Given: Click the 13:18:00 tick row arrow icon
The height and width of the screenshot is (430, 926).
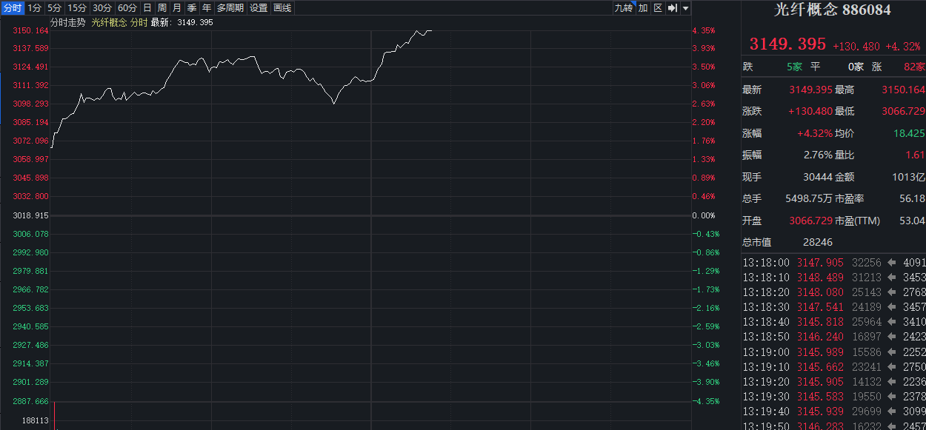Looking at the screenshot, I should click(891, 262).
